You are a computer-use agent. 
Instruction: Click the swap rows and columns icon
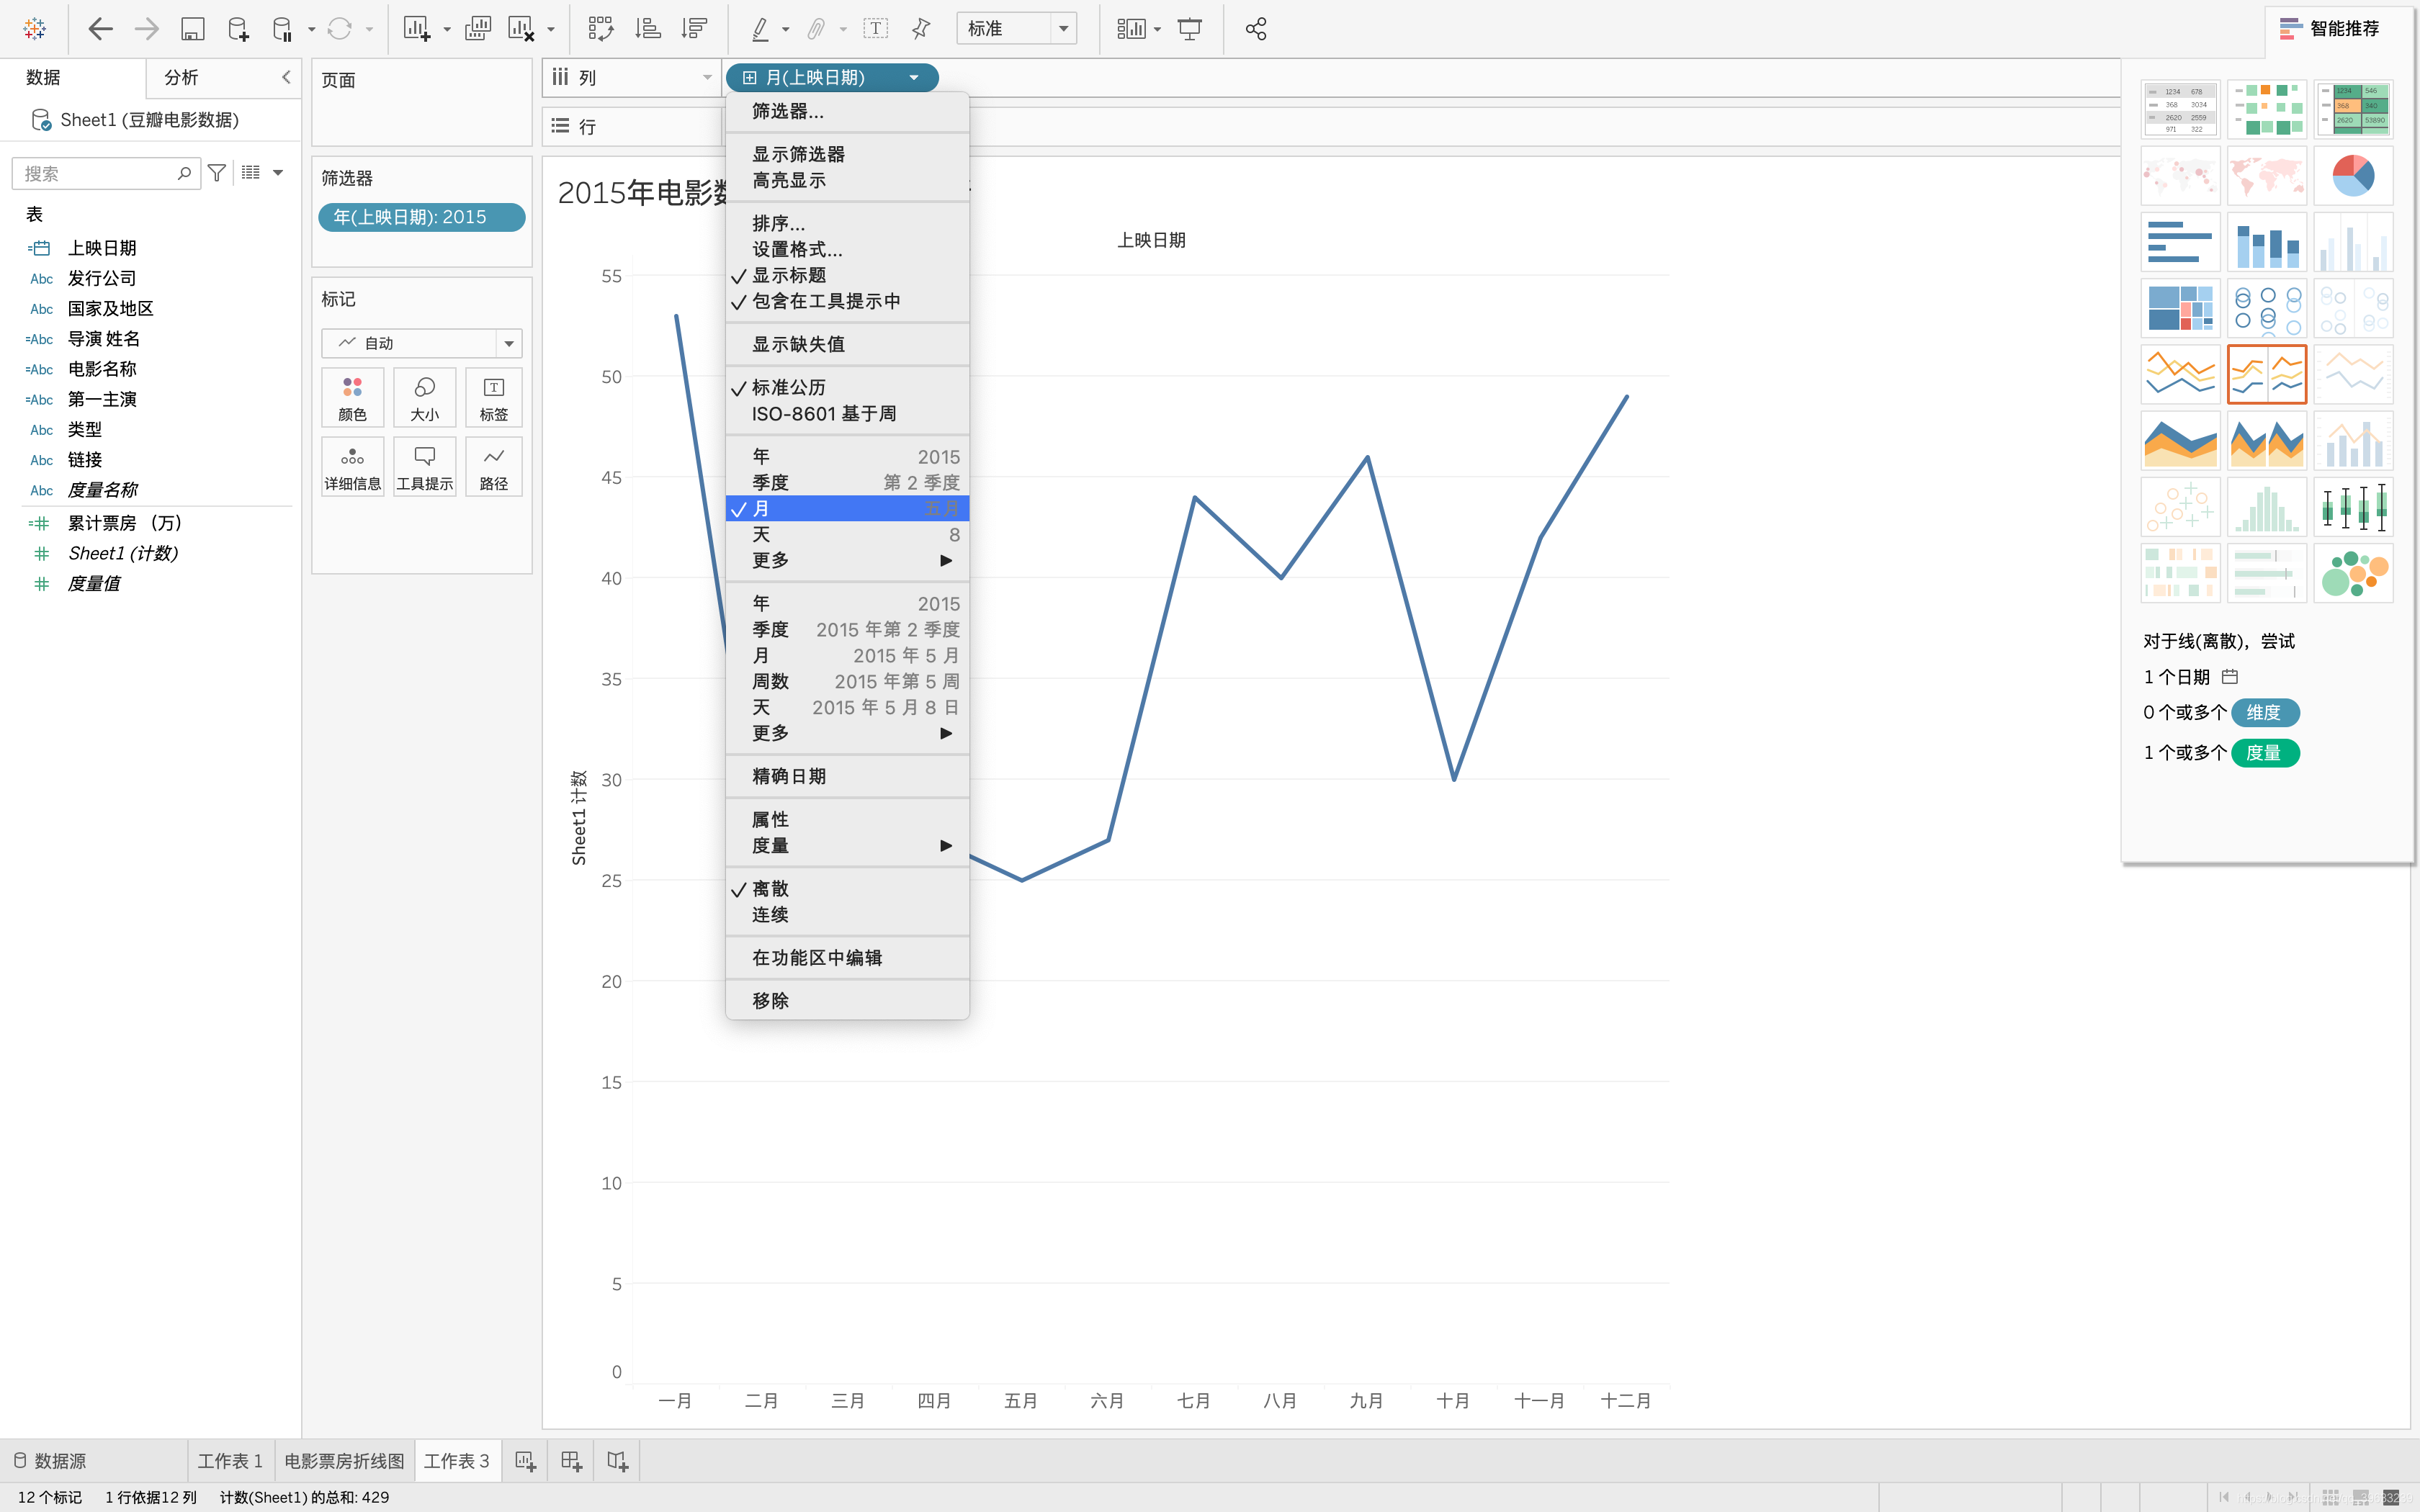pyautogui.click(x=600, y=29)
